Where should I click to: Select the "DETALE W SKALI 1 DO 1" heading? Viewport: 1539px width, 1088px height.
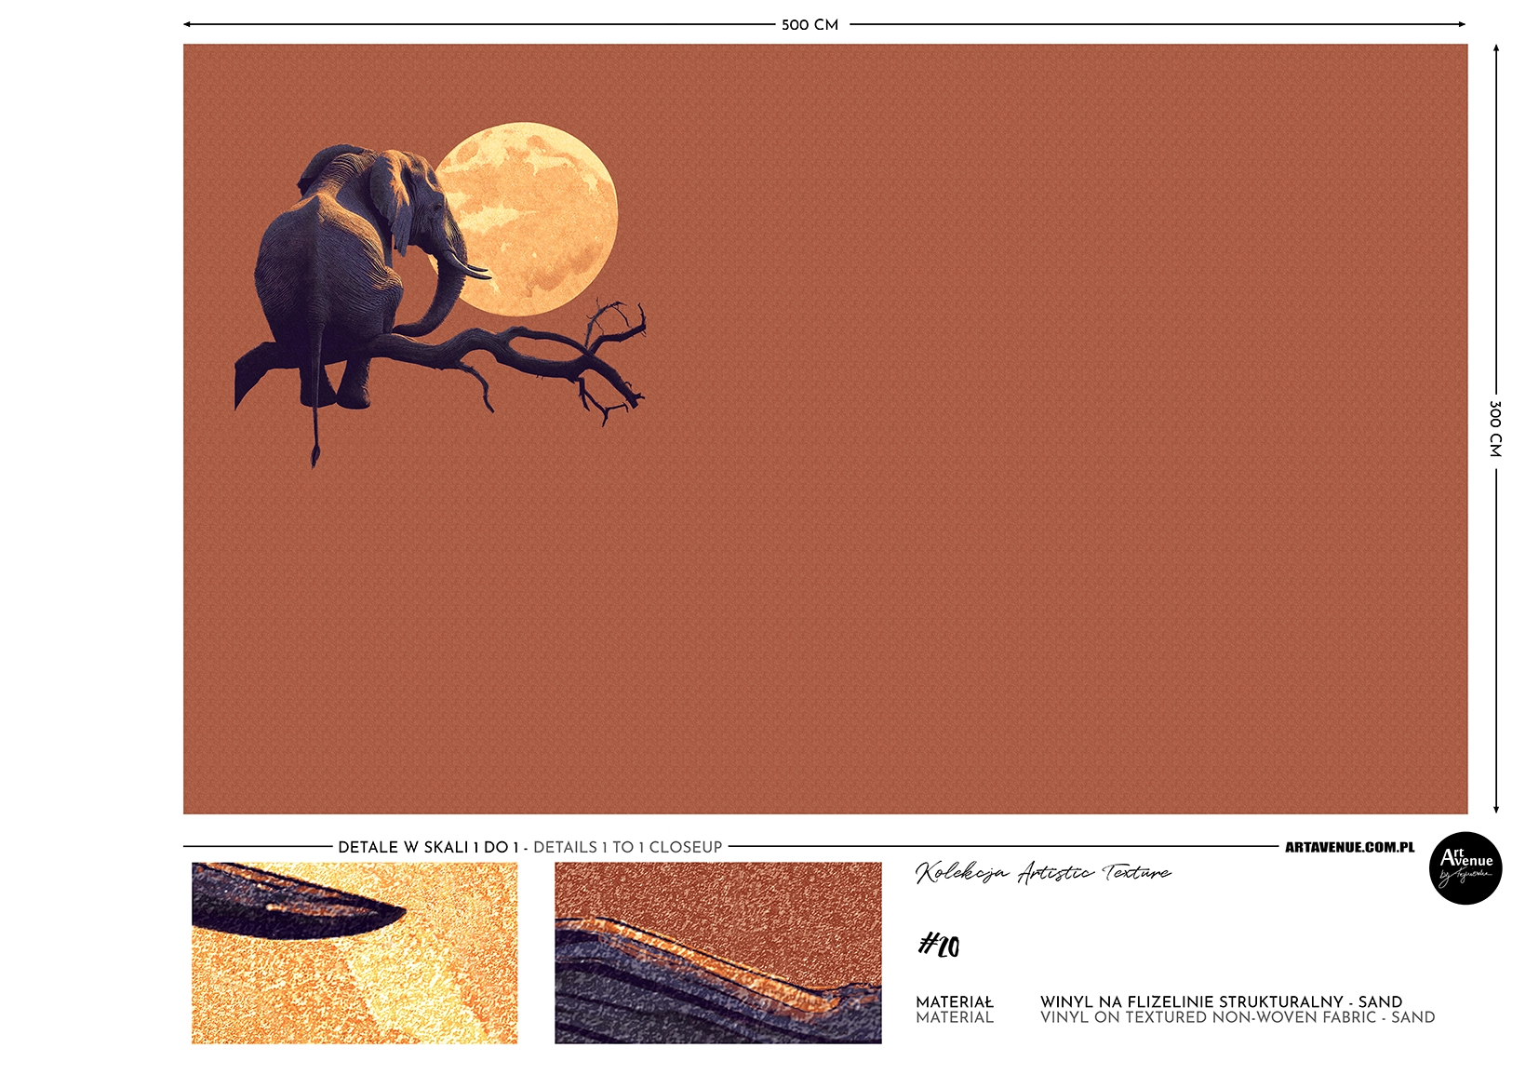pos(428,847)
